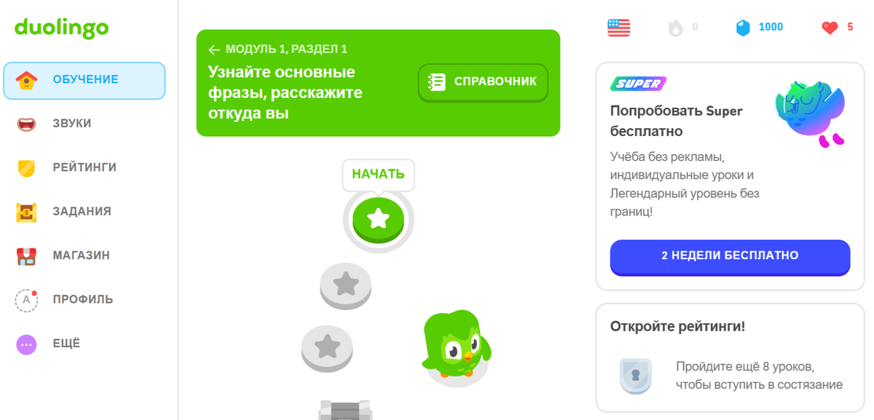874x420 pixels.
Task: Go to the Магазин shop icon
Action: 26,256
